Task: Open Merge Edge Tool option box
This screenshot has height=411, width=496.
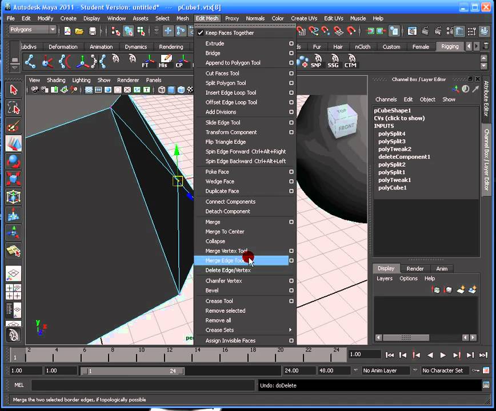Action: 291,261
